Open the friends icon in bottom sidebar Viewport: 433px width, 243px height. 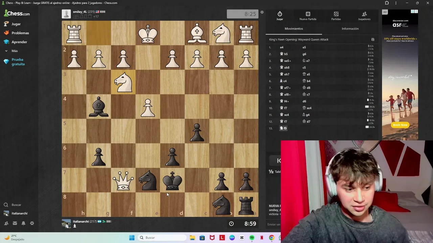pyautogui.click(x=6, y=223)
